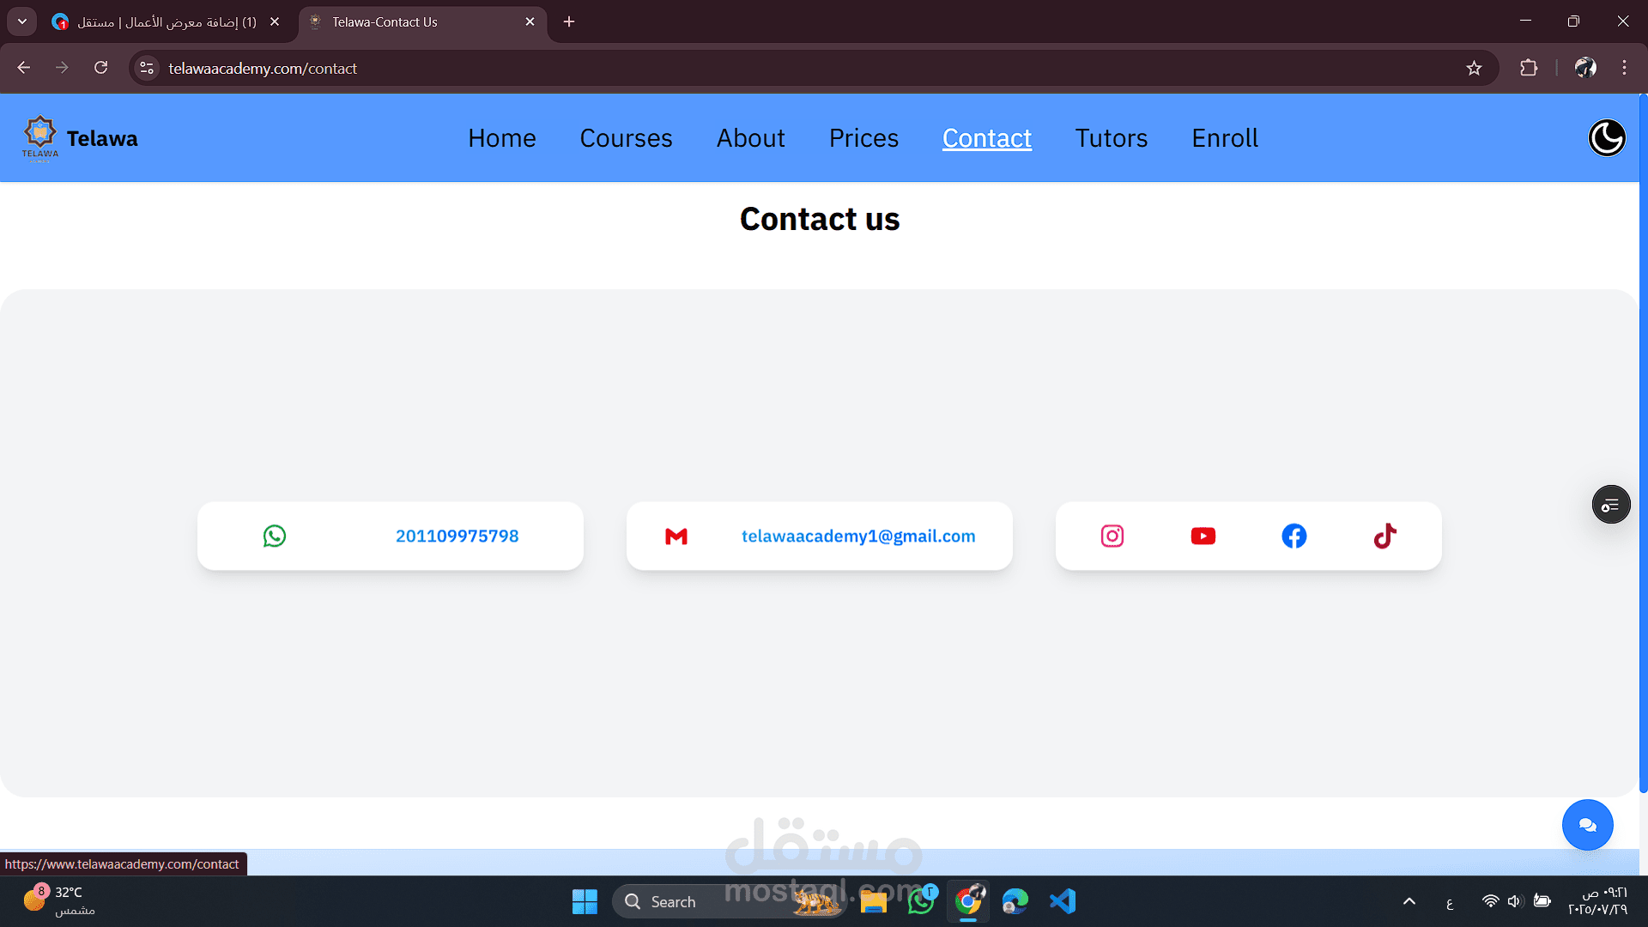Click the telawaacademy1@gmail.com email link
1648x927 pixels.
click(x=858, y=536)
